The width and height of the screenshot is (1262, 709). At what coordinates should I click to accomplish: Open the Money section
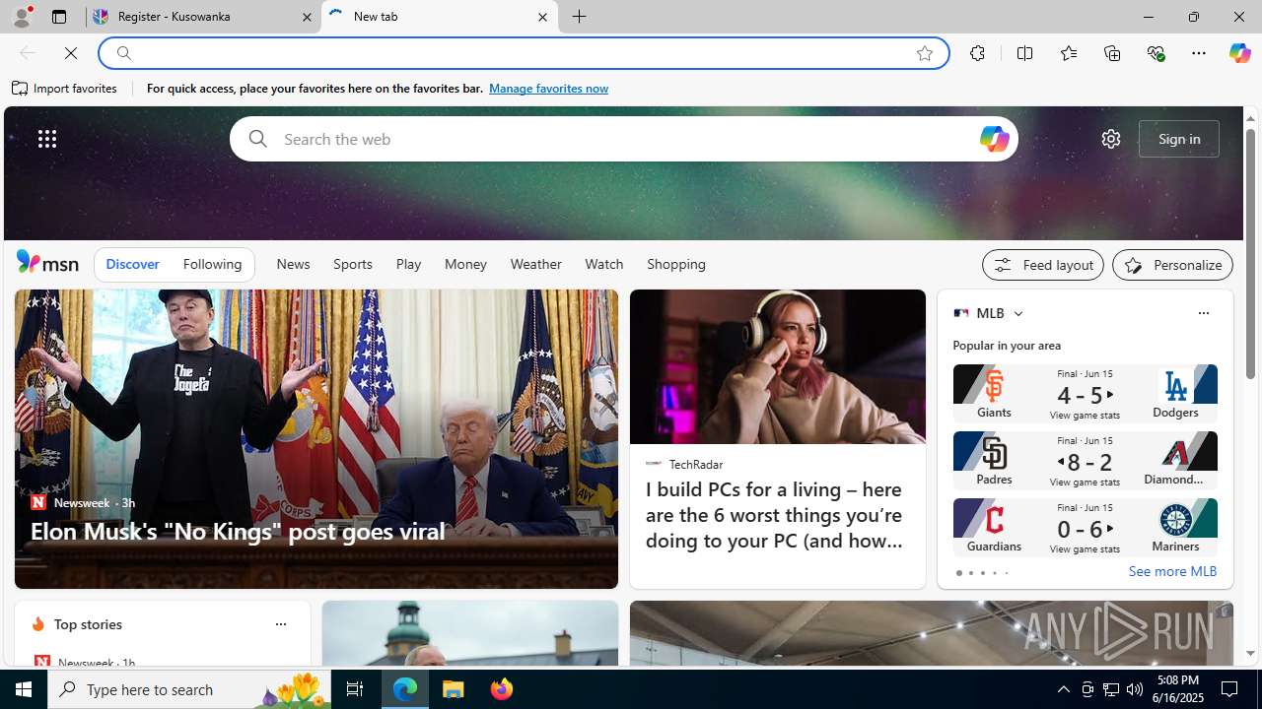tap(465, 264)
